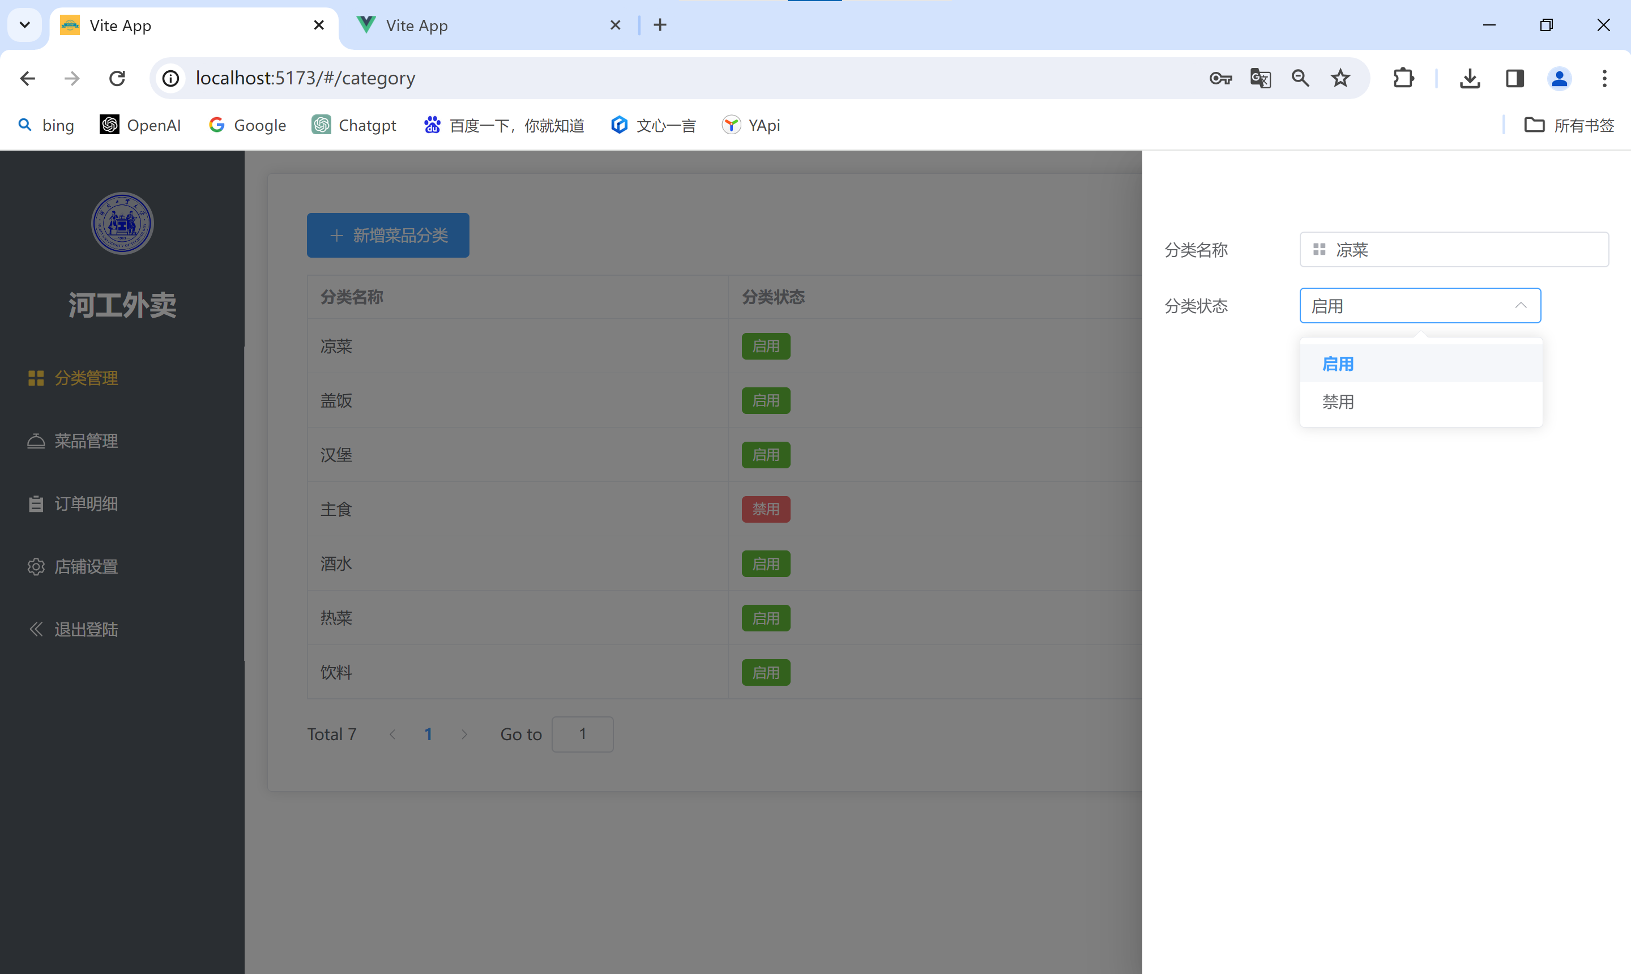This screenshot has width=1631, height=974.
Task: Click the school logo in the sidebar
Action: click(122, 223)
